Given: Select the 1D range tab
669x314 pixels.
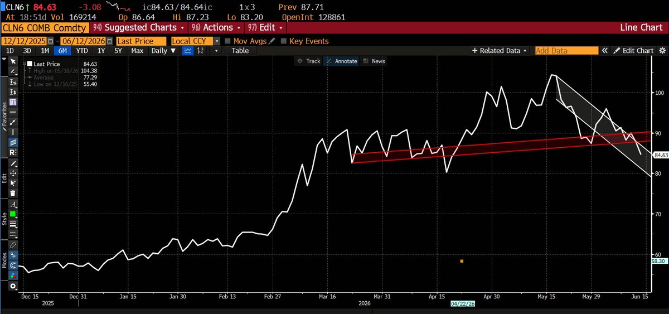Looking at the screenshot, I should coord(9,50).
